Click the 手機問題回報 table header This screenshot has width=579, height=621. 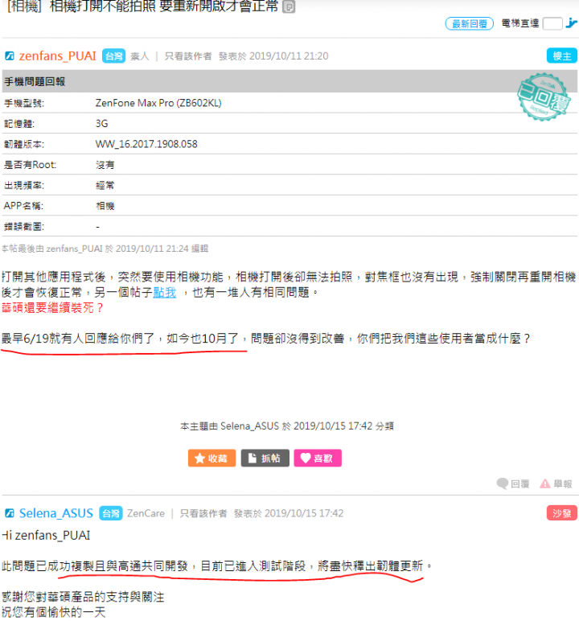[289, 81]
